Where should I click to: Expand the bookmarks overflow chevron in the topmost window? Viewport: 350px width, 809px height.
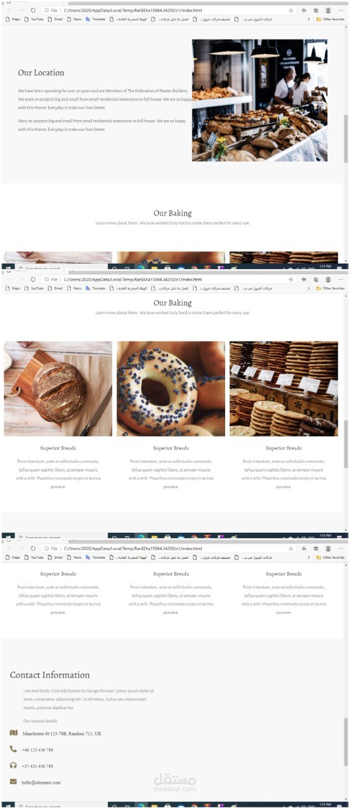(x=308, y=20)
